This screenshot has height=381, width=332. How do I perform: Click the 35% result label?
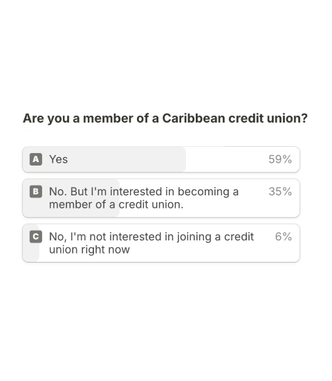coord(280,191)
